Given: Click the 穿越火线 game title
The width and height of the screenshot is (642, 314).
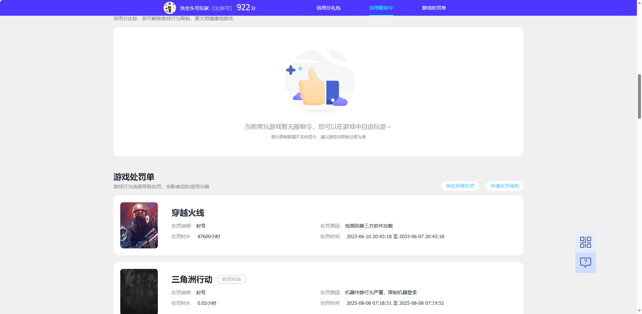Looking at the screenshot, I should click(188, 213).
